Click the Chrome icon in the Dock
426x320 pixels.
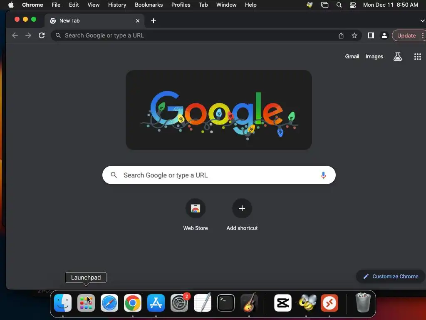[x=133, y=303]
